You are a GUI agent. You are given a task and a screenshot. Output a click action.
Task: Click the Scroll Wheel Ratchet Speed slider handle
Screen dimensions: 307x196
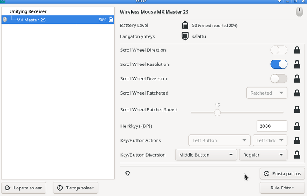217,113
